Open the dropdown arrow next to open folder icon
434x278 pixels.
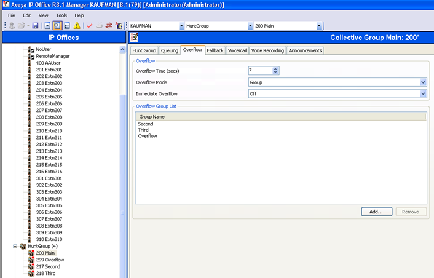click(28, 26)
